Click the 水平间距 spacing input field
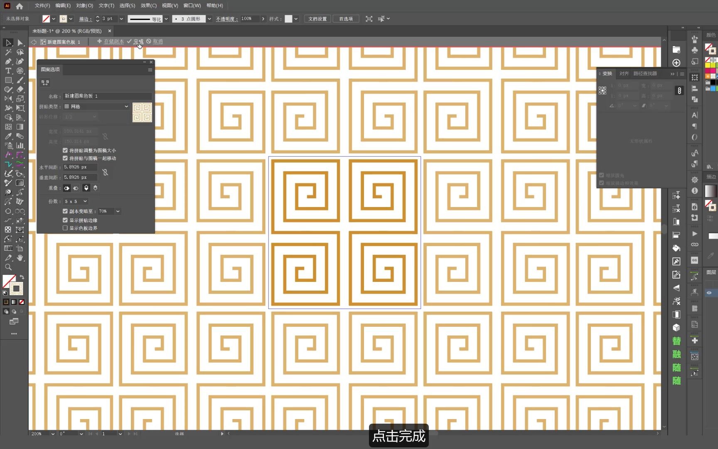Image resolution: width=718 pixels, height=449 pixels. coord(80,167)
